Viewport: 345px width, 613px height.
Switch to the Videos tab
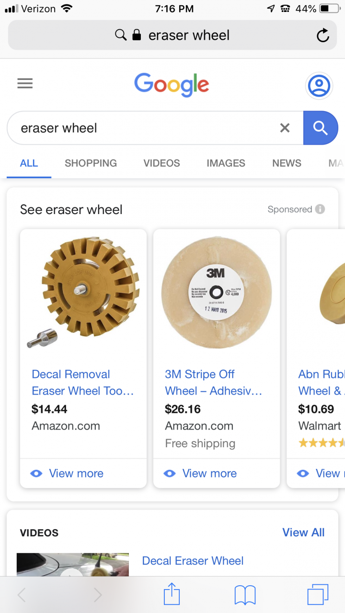(x=161, y=163)
